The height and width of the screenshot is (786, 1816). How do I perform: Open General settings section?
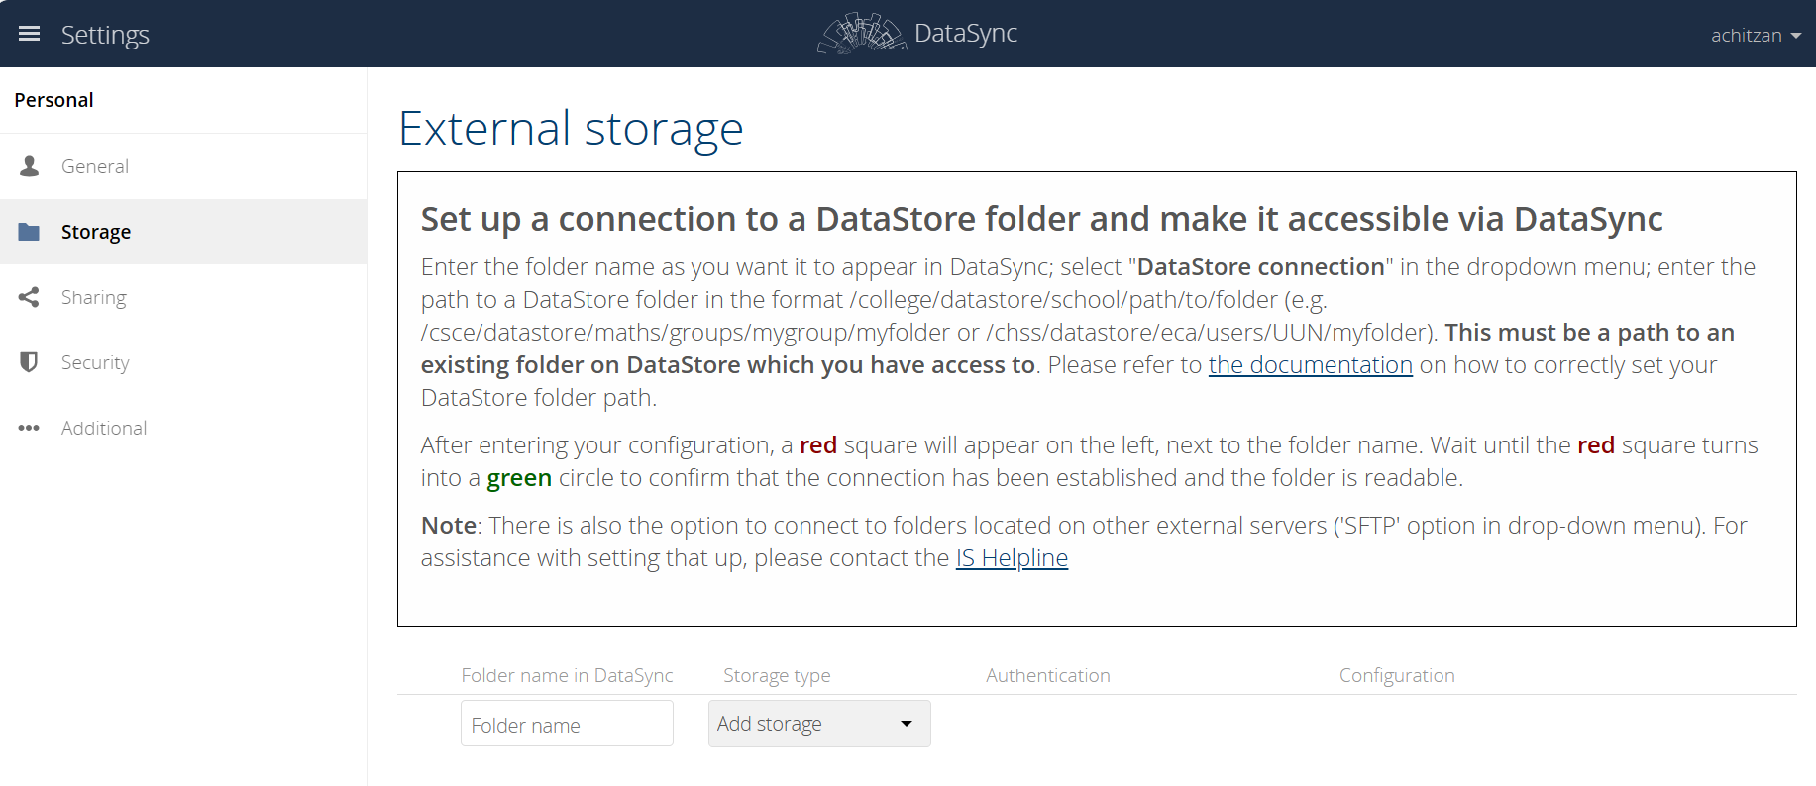click(x=183, y=166)
